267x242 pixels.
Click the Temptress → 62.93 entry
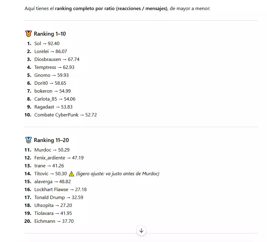point(54,67)
